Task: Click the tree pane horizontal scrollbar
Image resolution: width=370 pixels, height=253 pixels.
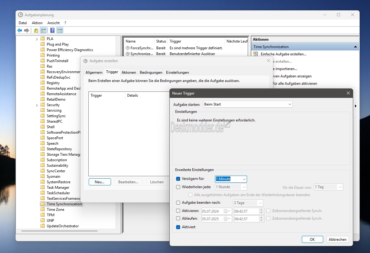Action: tap(60, 231)
